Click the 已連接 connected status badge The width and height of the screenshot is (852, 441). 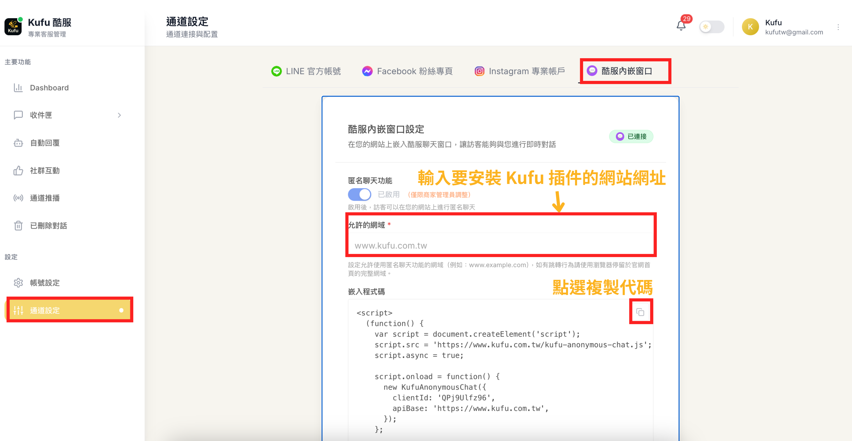(631, 136)
